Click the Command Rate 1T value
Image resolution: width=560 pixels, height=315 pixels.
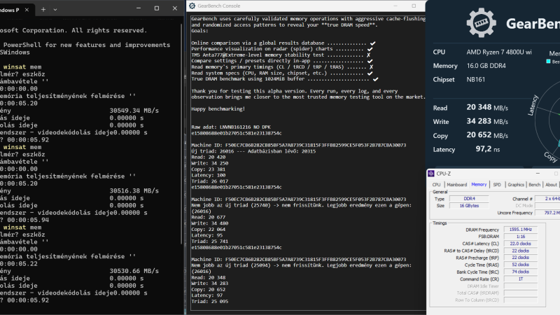(520, 279)
